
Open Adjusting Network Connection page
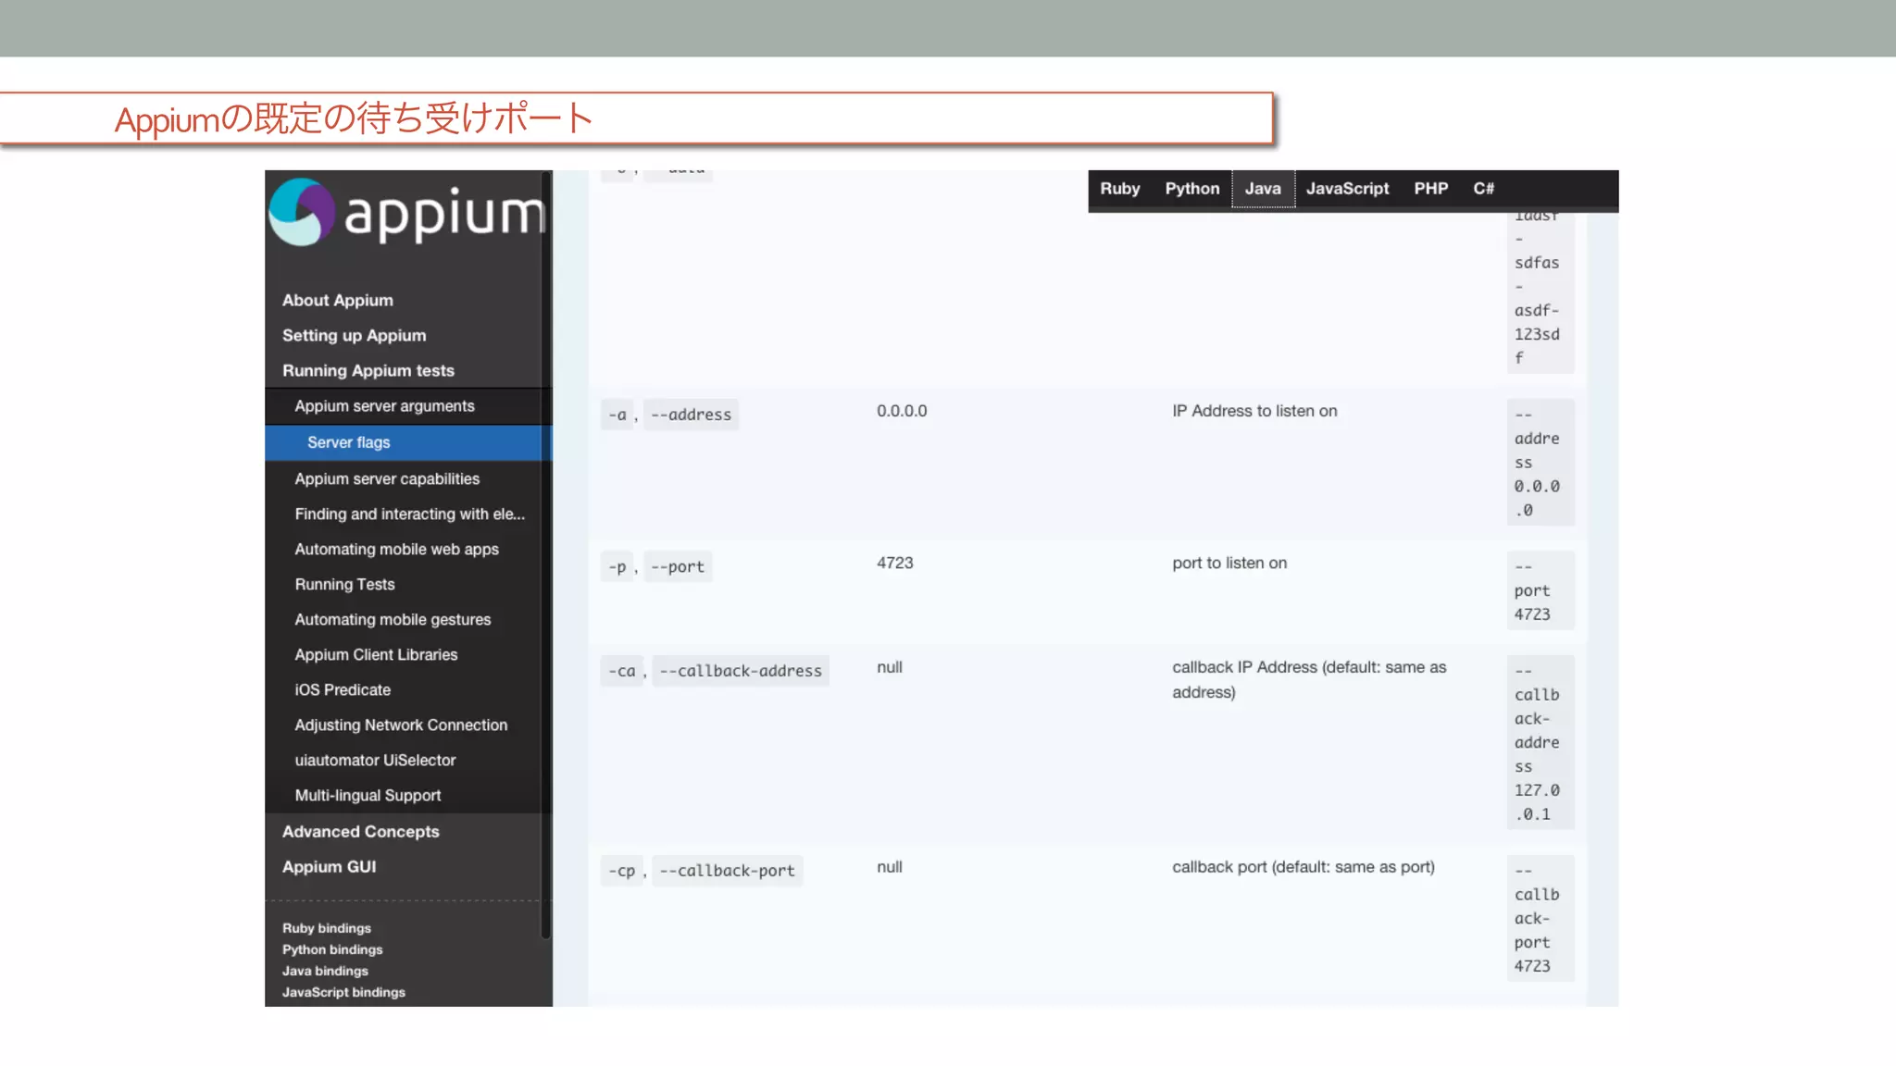point(401,725)
